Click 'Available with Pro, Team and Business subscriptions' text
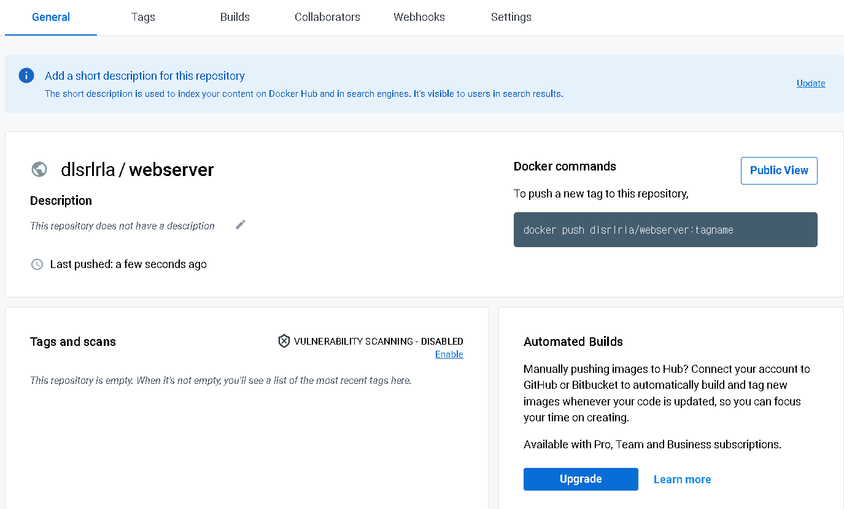Screen dimensions: 844x509 tap(652, 445)
